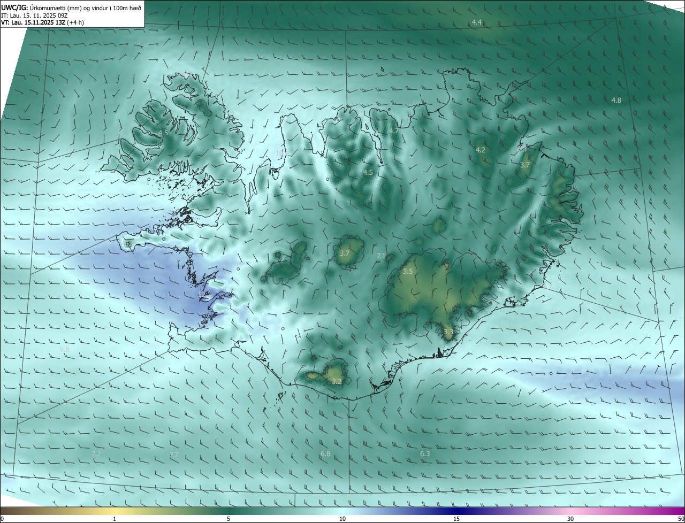This screenshot has width=685, height=523.
Task: Click the 4.2 value label on the map
Action: click(480, 150)
